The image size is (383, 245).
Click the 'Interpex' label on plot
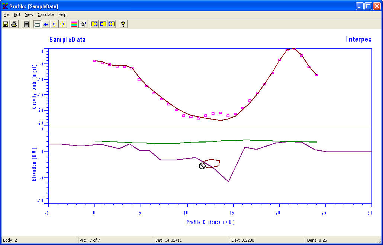pyautogui.click(x=359, y=39)
